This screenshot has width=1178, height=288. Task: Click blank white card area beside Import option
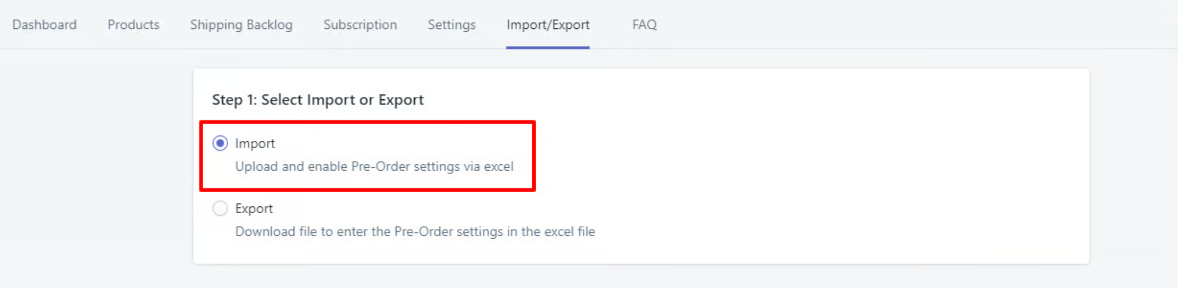(794, 153)
